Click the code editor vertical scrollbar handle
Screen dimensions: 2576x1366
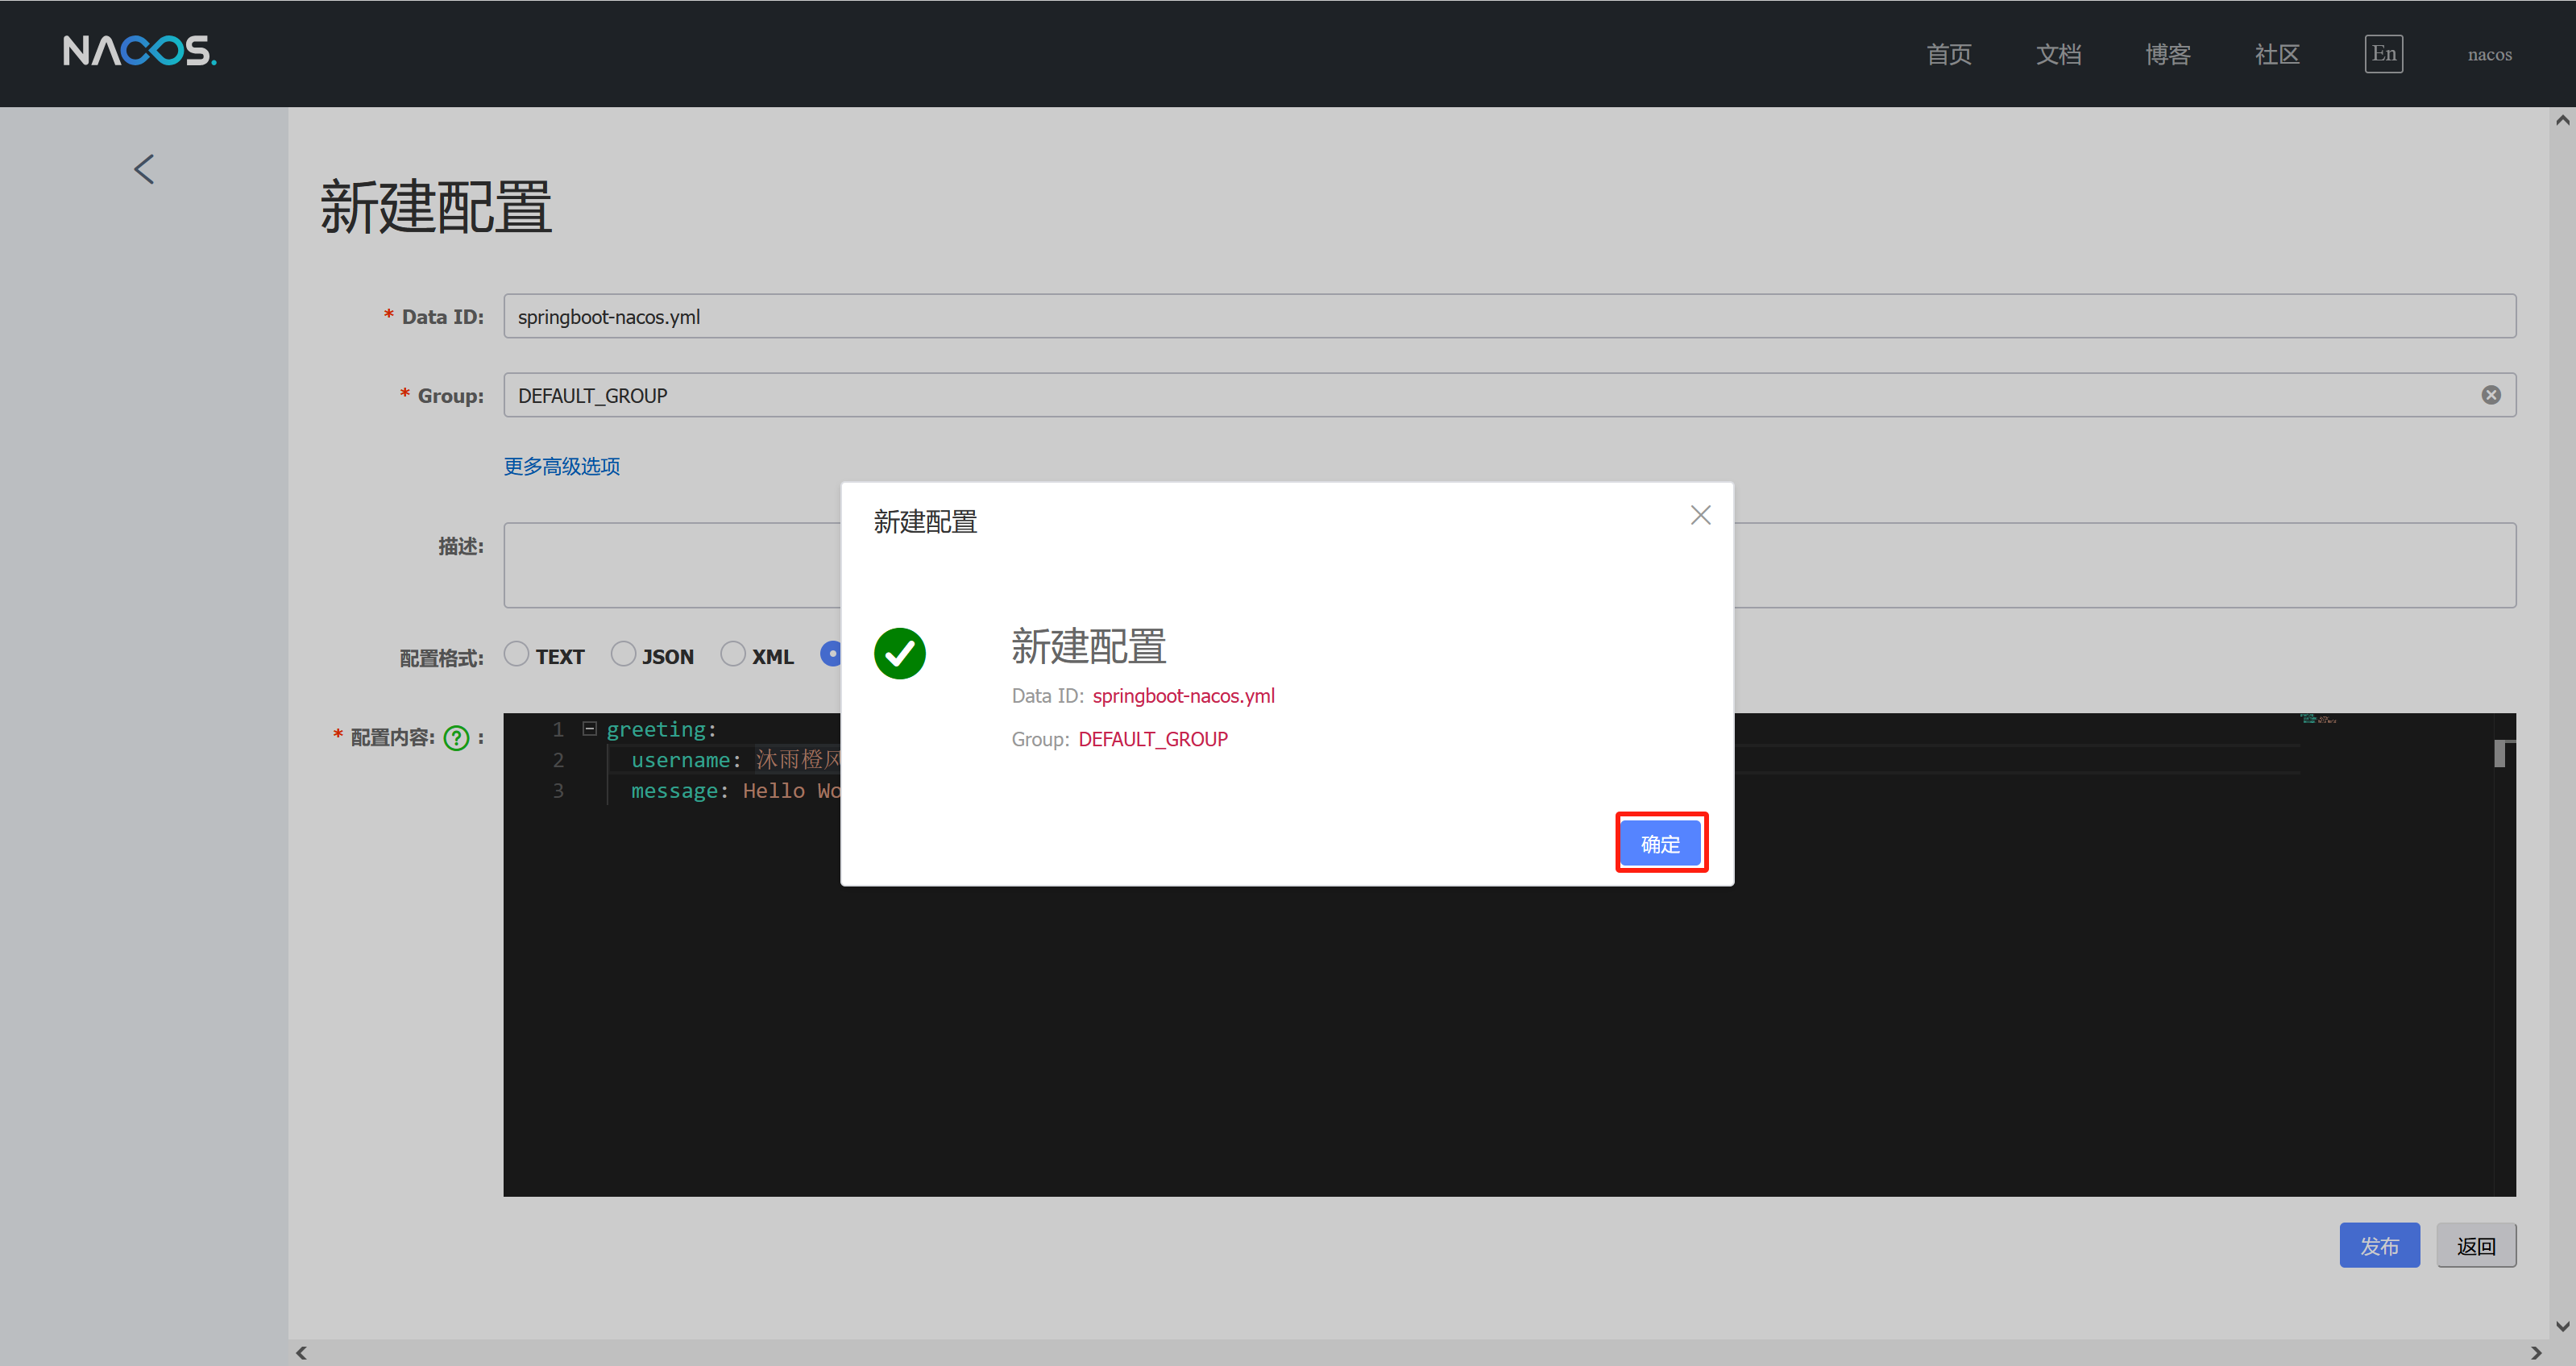[2499, 753]
